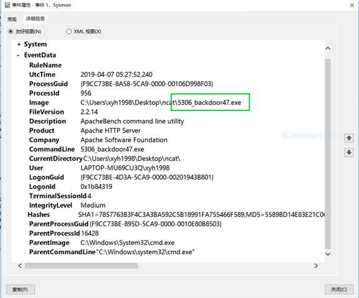Click the ApacheBench command line utility description

pos(132,122)
